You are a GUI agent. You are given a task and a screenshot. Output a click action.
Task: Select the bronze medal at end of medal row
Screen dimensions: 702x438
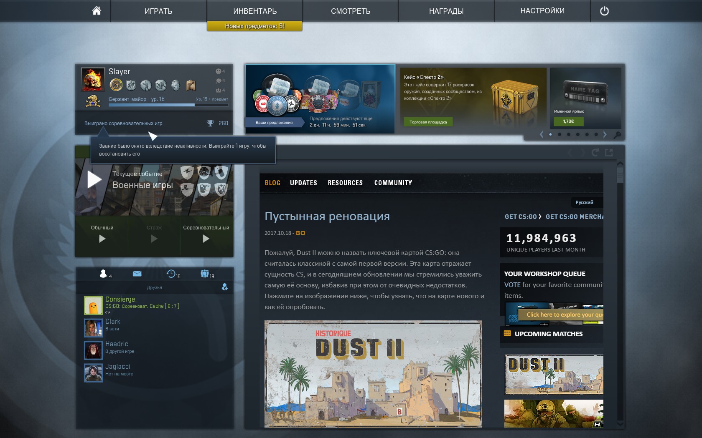coord(191,85)
